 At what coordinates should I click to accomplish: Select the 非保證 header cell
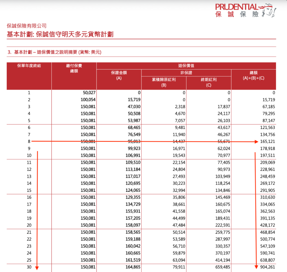coord(186,73)
